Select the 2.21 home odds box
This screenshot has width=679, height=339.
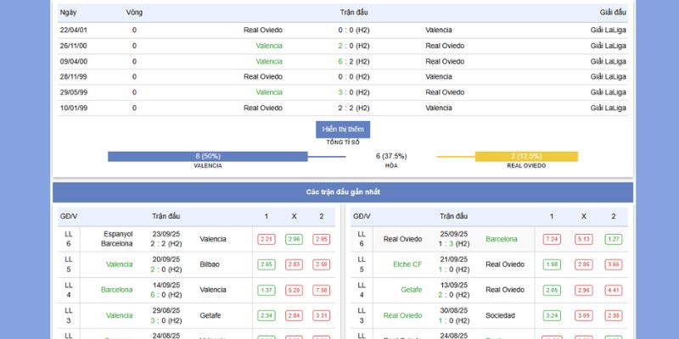[267, 240]
